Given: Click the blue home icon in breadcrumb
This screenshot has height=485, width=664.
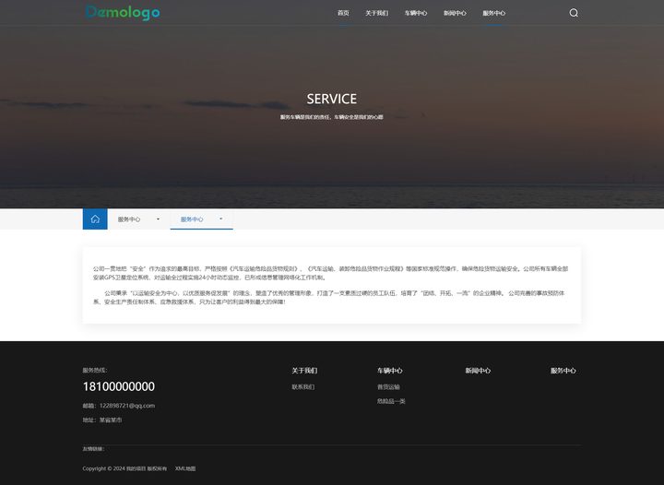Looking at the screenshot, I should pos(95,219).
